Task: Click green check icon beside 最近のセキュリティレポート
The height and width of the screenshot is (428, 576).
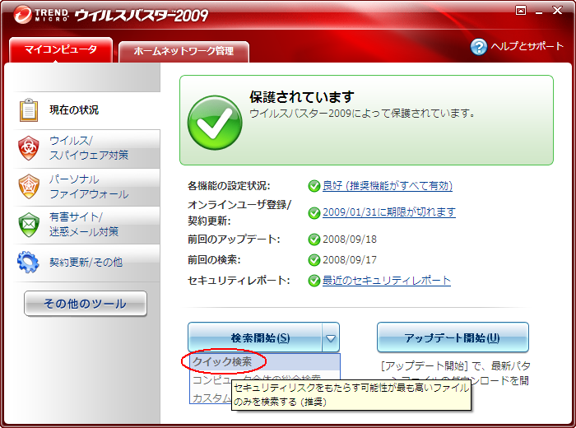Action: point(314,281)
